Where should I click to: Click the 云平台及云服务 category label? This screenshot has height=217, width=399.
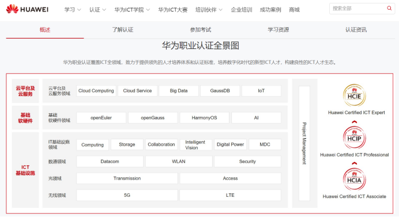25,91
